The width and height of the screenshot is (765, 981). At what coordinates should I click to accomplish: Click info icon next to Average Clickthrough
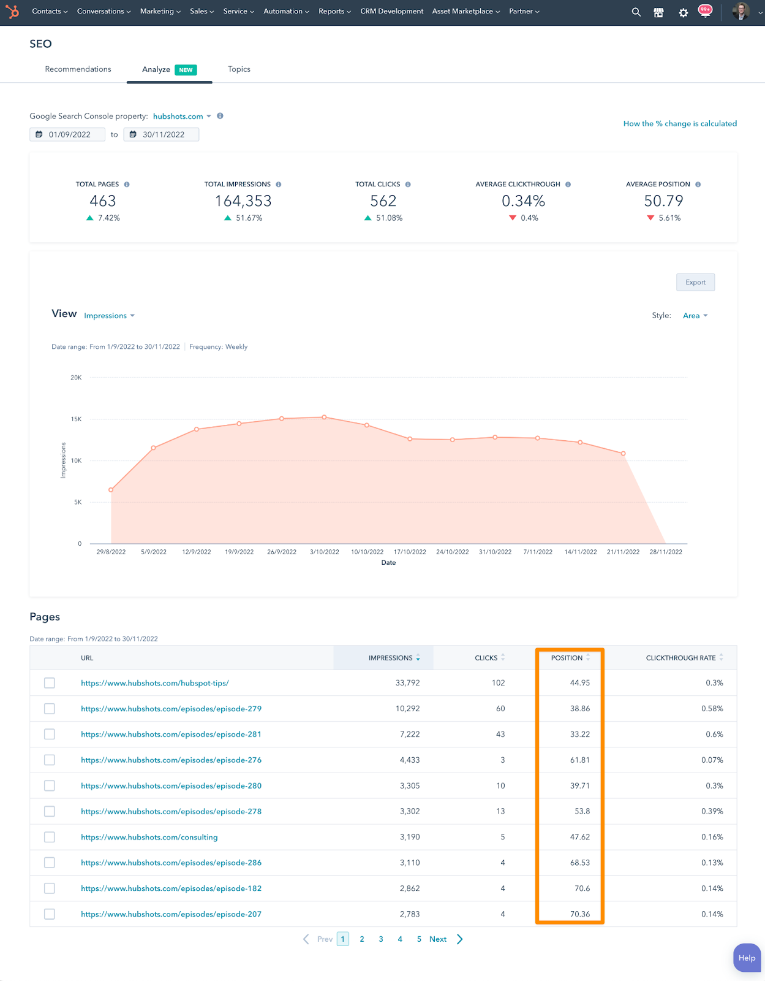coord(568,185)
